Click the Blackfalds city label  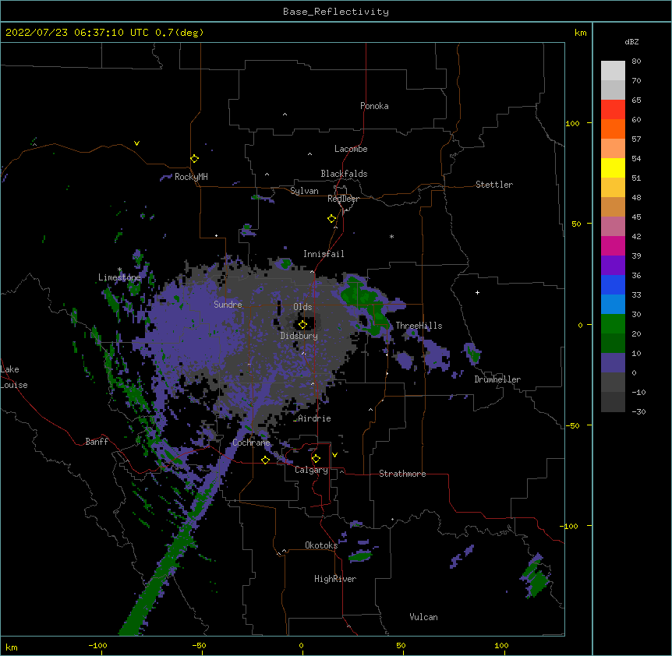click(x=344, y=174)
